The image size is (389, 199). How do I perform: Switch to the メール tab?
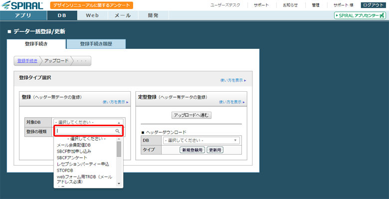[x=123, y=15]
